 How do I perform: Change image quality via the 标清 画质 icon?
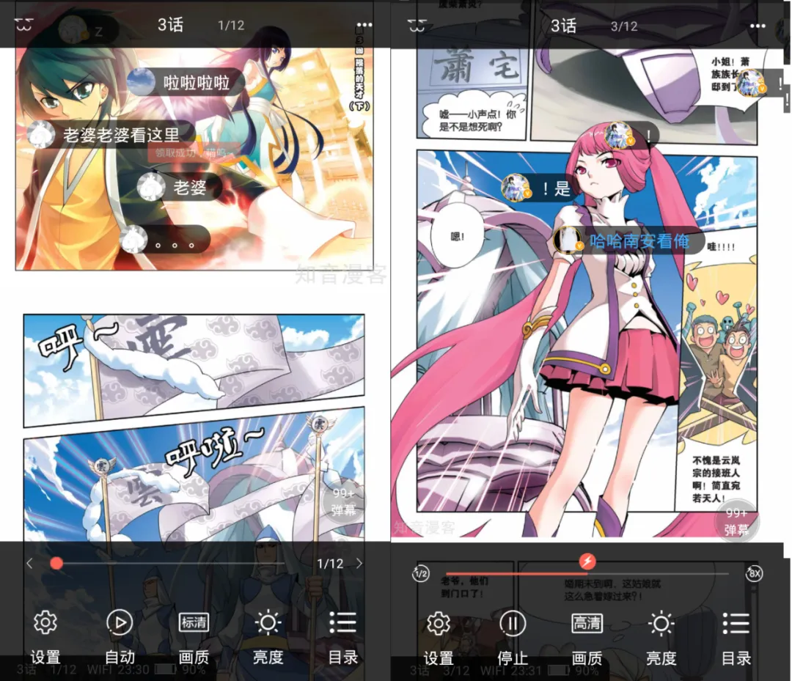[x=194, y=622]
